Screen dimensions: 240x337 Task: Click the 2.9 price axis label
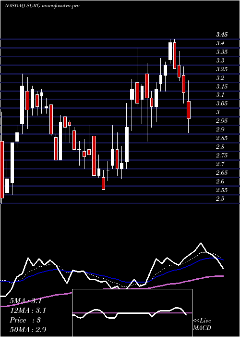[220, 129]
